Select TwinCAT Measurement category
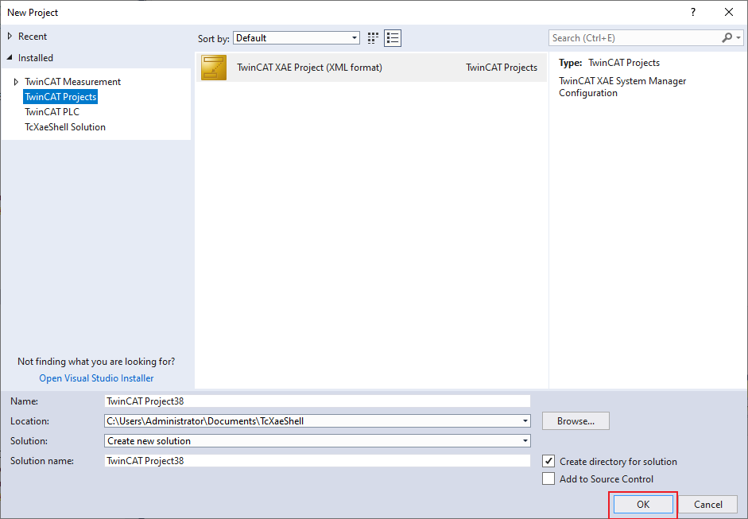Screen dimensions: 748x519 pyautogui.click(x=73, y=82)
